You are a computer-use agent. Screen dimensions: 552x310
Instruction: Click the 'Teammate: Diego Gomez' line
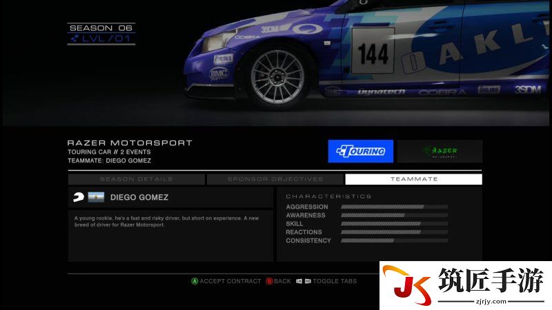tap(110, 161)
